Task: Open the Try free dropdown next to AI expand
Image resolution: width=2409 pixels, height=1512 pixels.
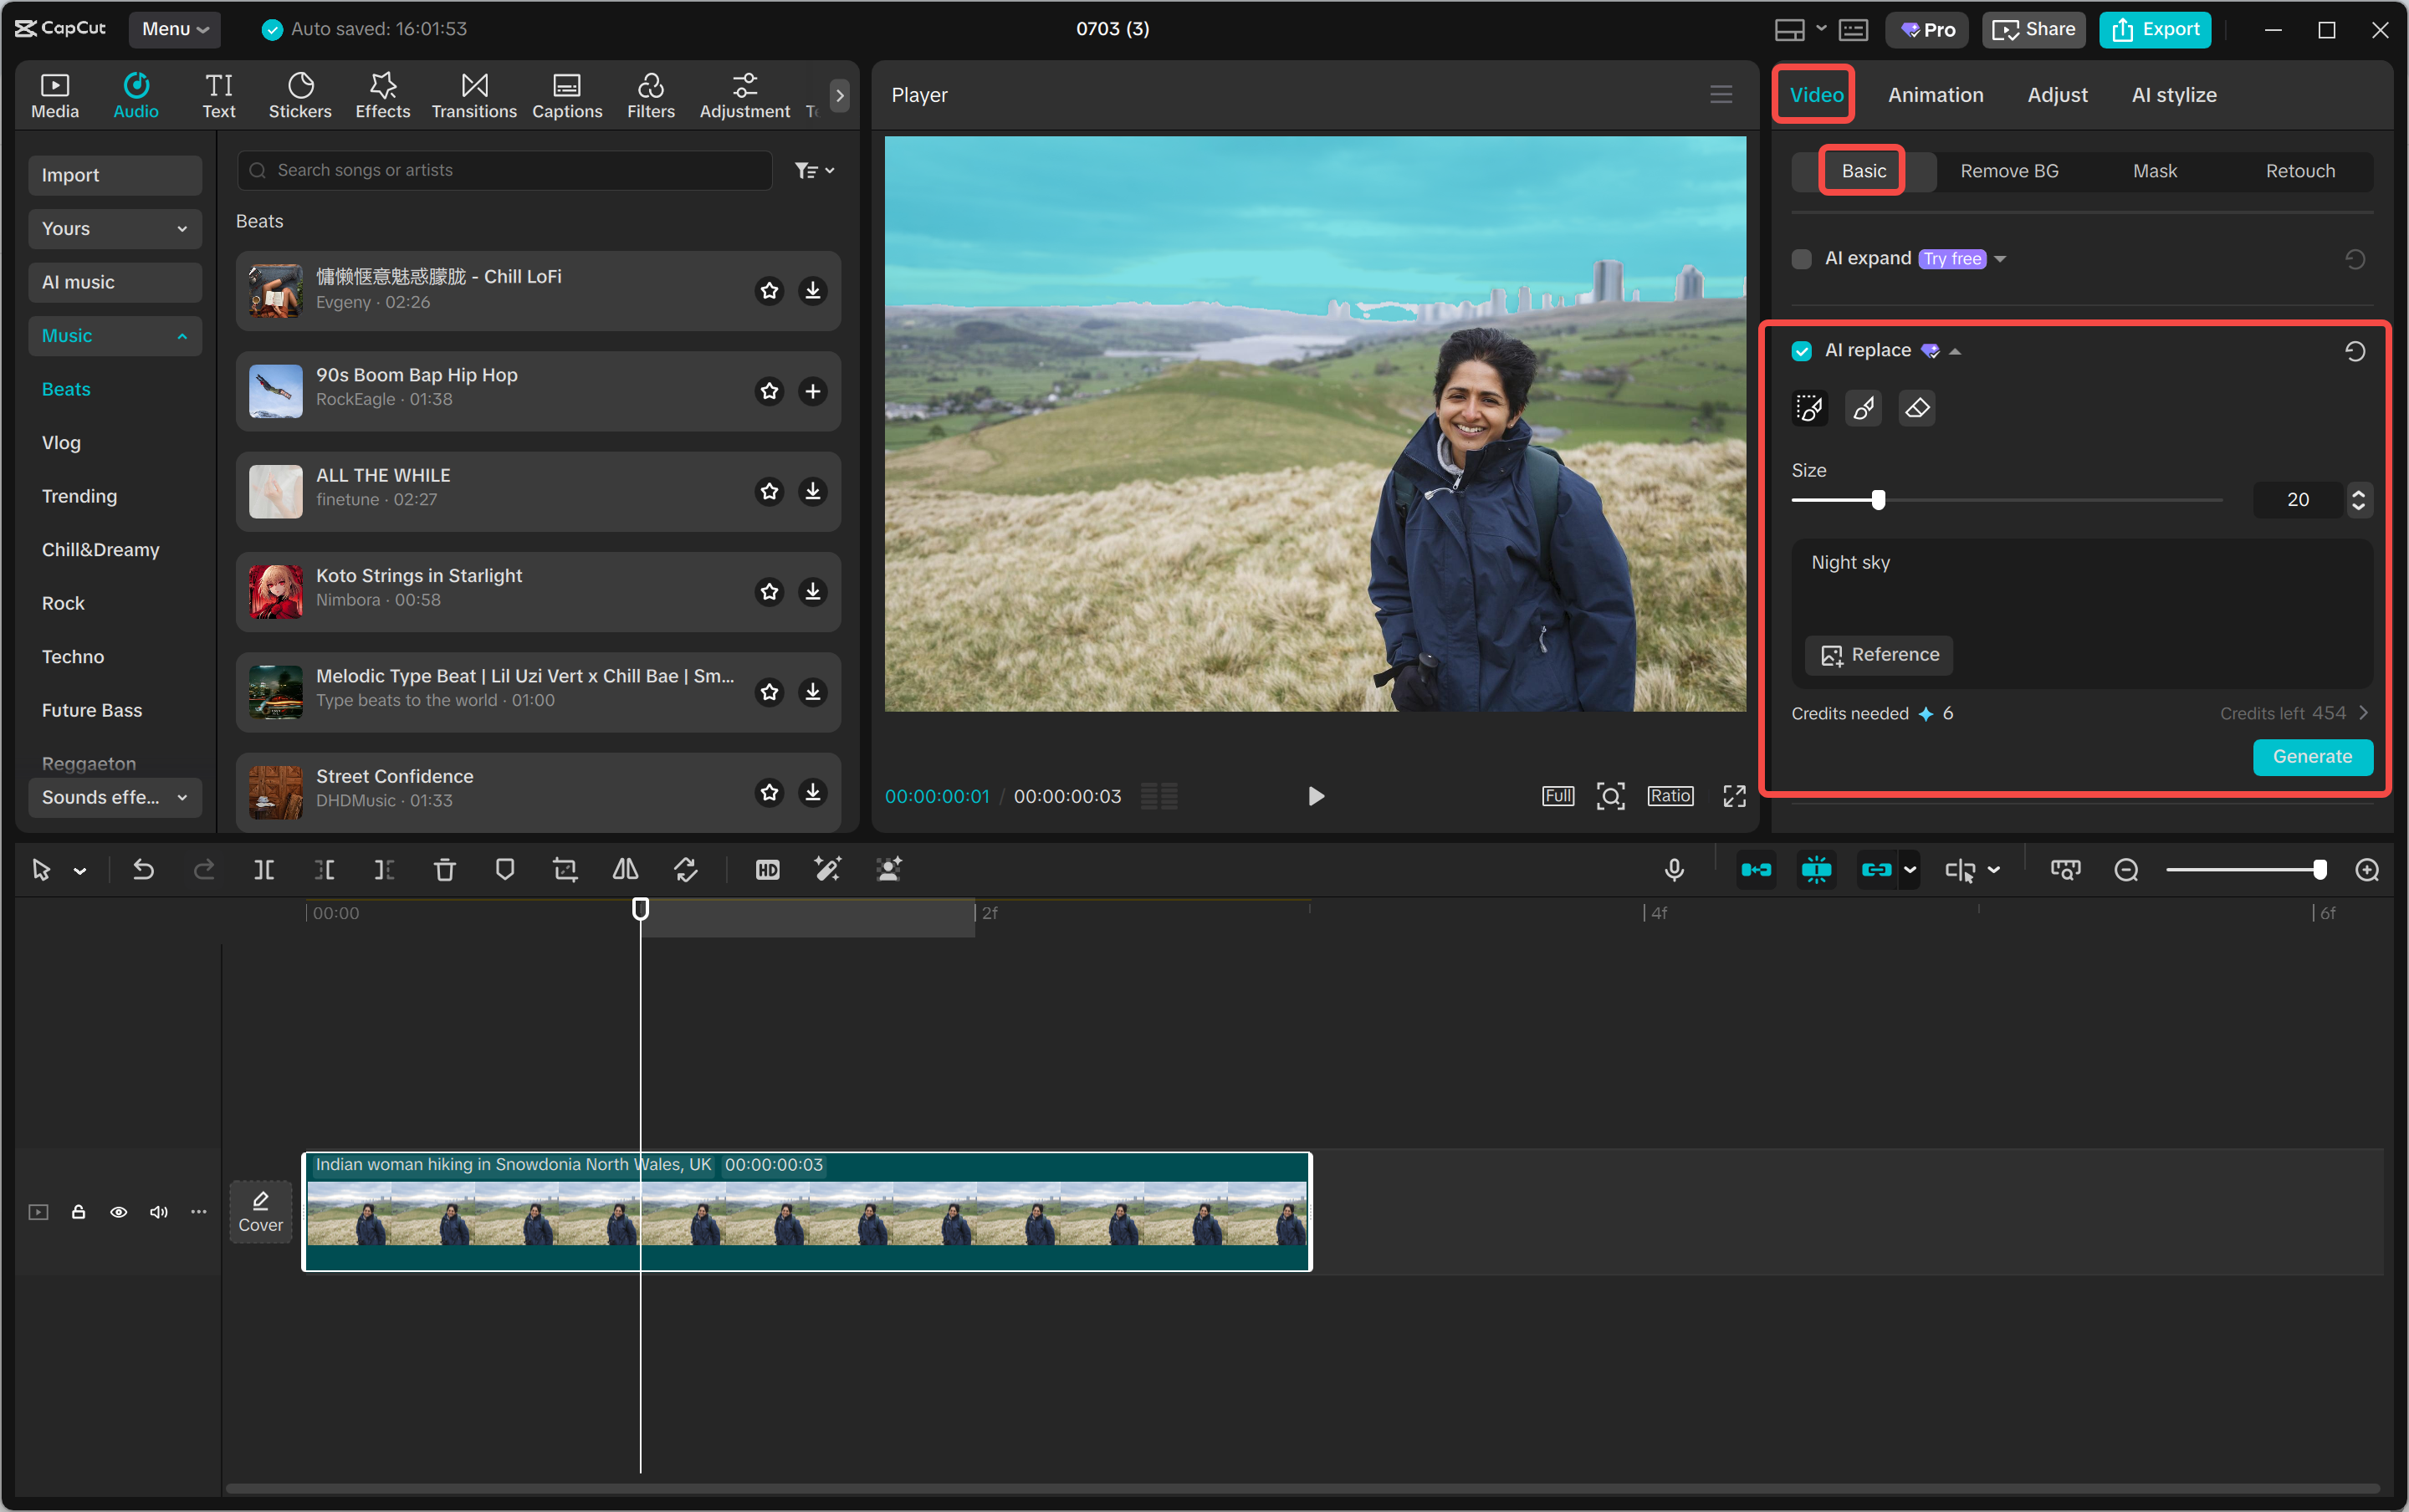Action: (2000, 258)
